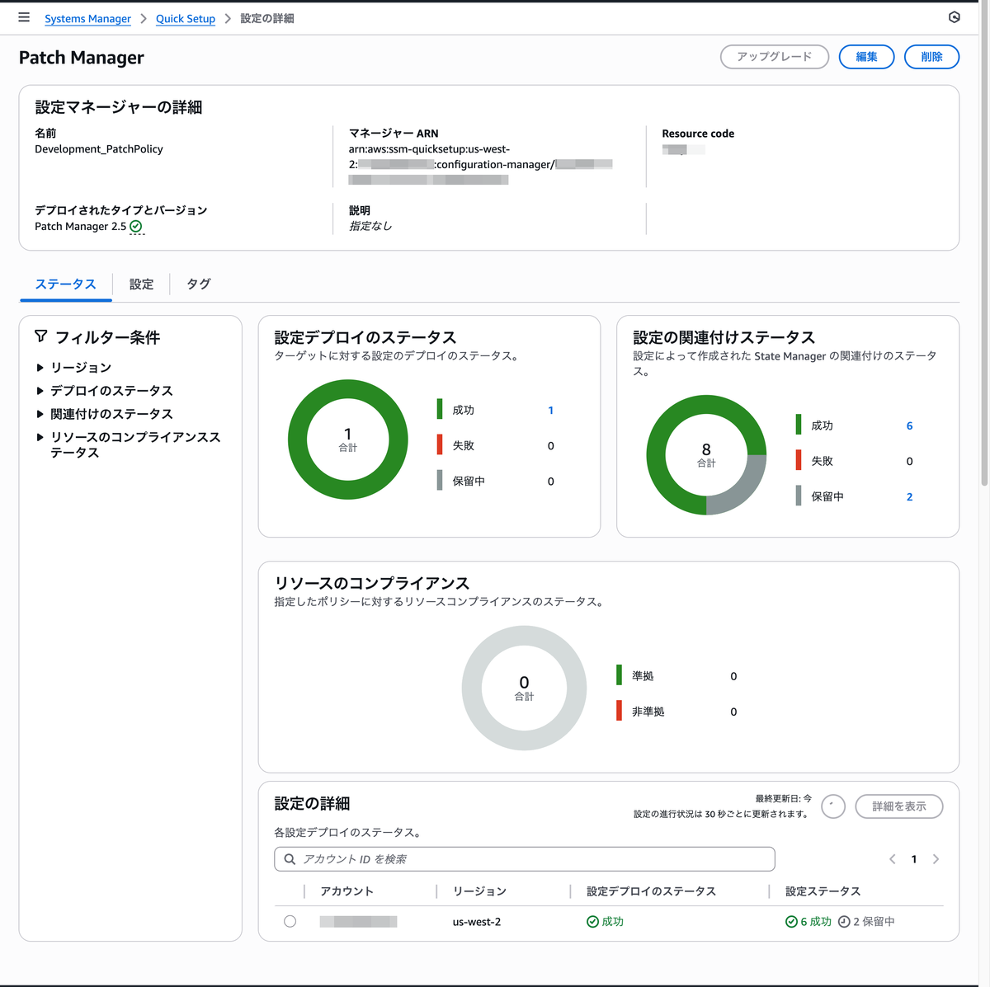Click green success icon in deploy status column
990x987 pixels.
pyautogui.click(x=592, y=922)
